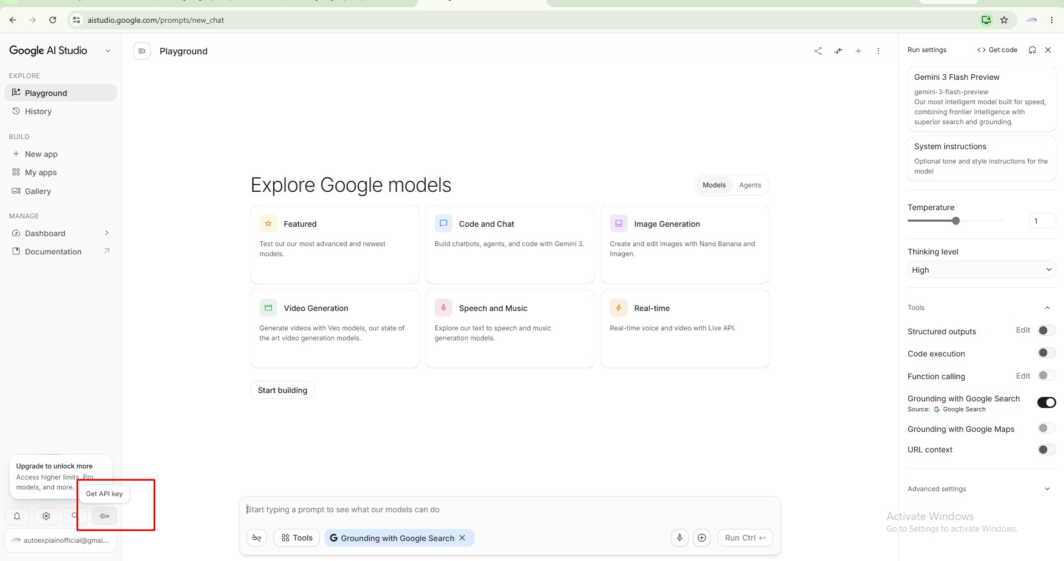Enable Code execution switch
Viewport: 1064px width, 561px height.
point(1047,353)
